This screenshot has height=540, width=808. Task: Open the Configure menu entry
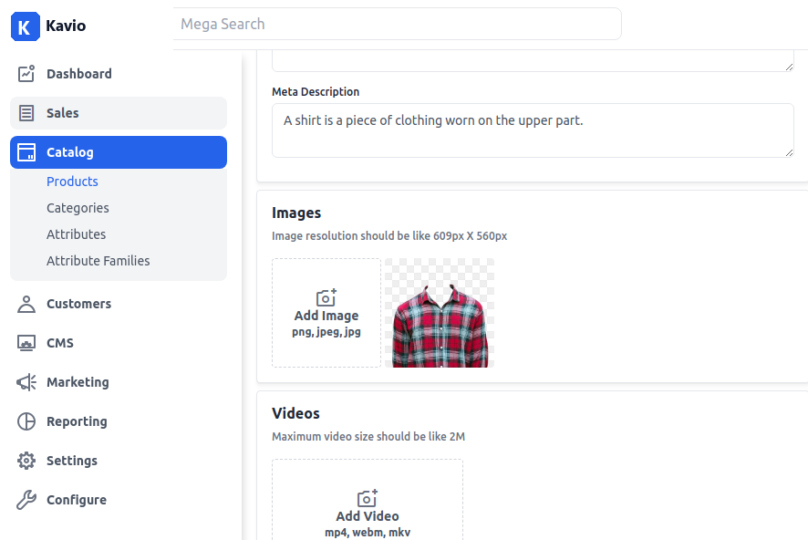tap(119, 500)
